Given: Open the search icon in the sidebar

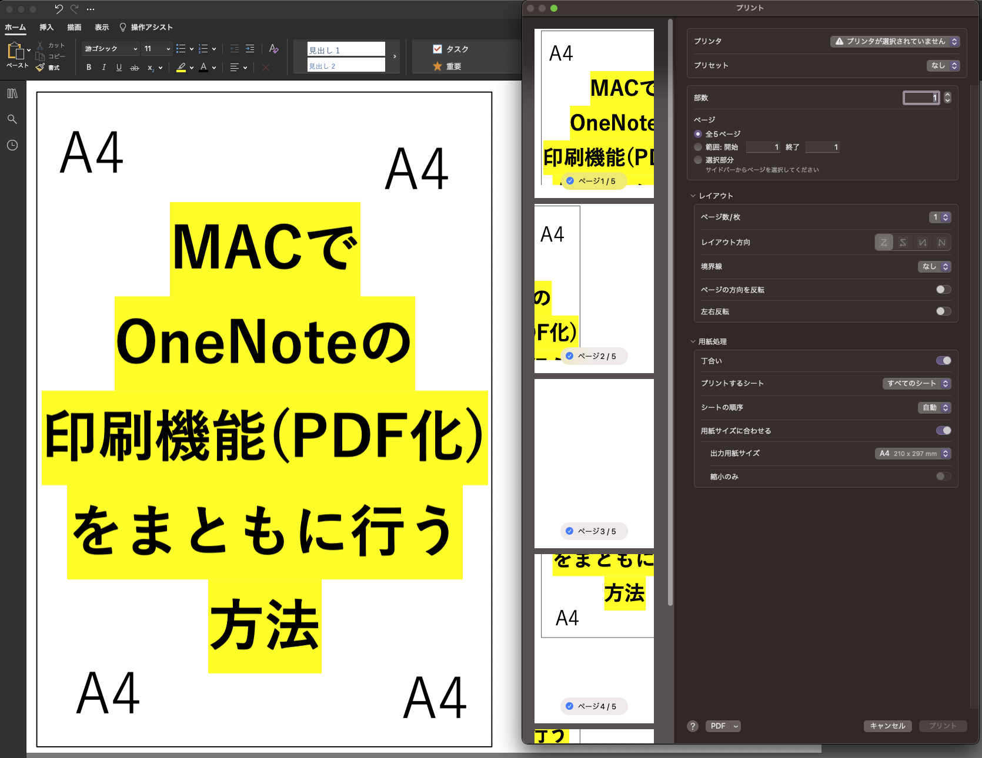Looking at the screenshot, I should (12, 119).
